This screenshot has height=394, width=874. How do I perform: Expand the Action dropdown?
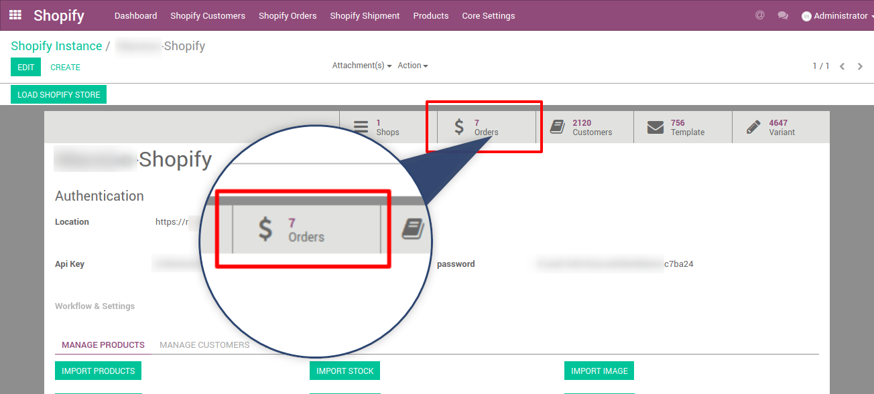coord(413,66)
